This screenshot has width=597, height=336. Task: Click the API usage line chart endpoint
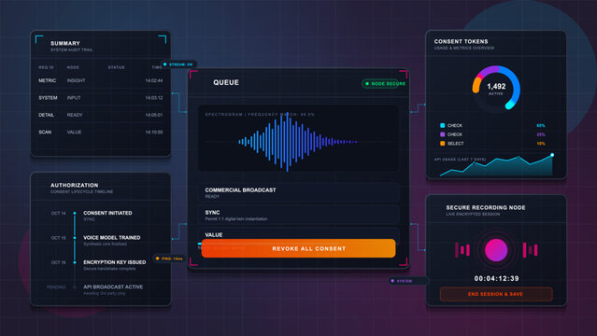click(552, 155)
